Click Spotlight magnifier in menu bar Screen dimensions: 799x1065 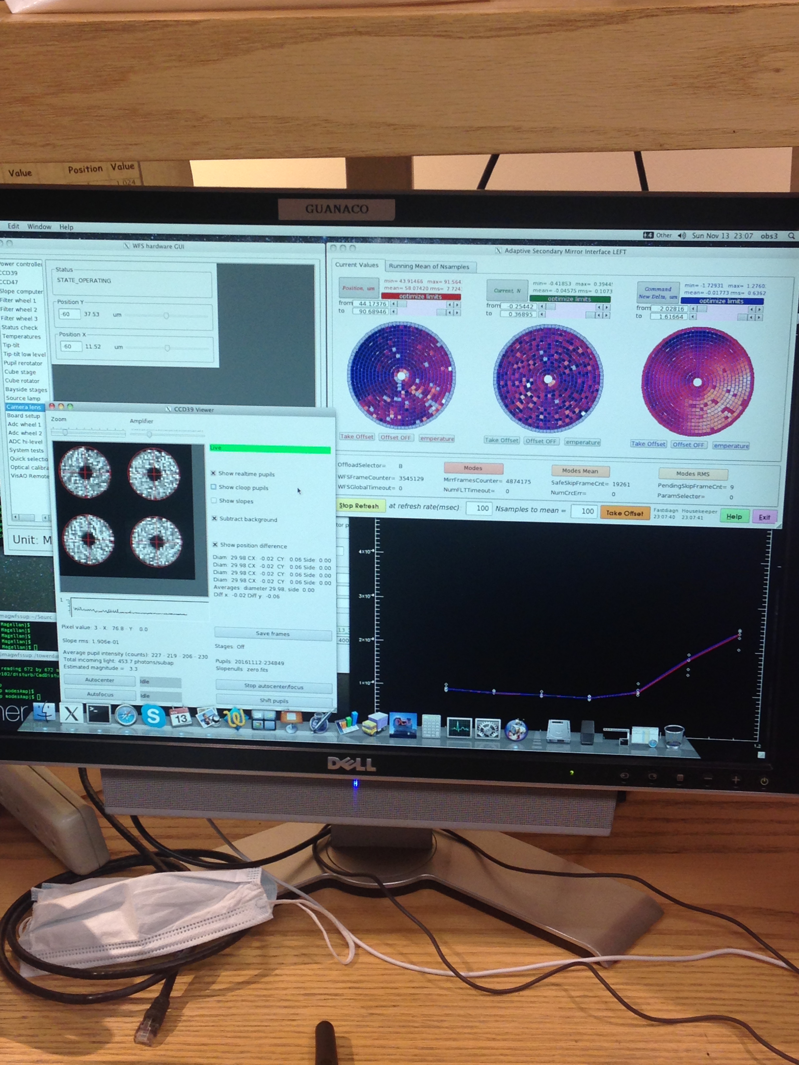(791, 236)
